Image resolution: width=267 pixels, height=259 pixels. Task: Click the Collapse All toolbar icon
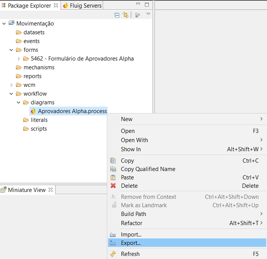click(117, 15)
